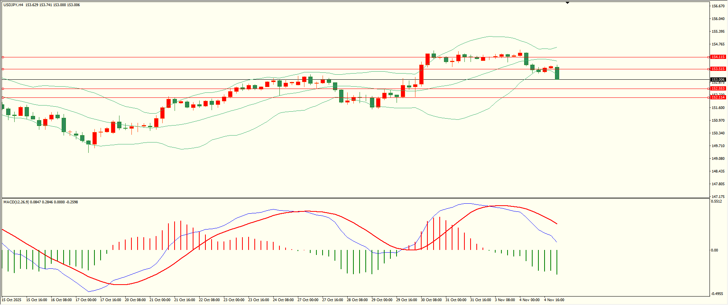Select the 153.515 horizontal line's left anchor square
The width and height of the screenshot is (728, 305).
(x=3, y=69)
